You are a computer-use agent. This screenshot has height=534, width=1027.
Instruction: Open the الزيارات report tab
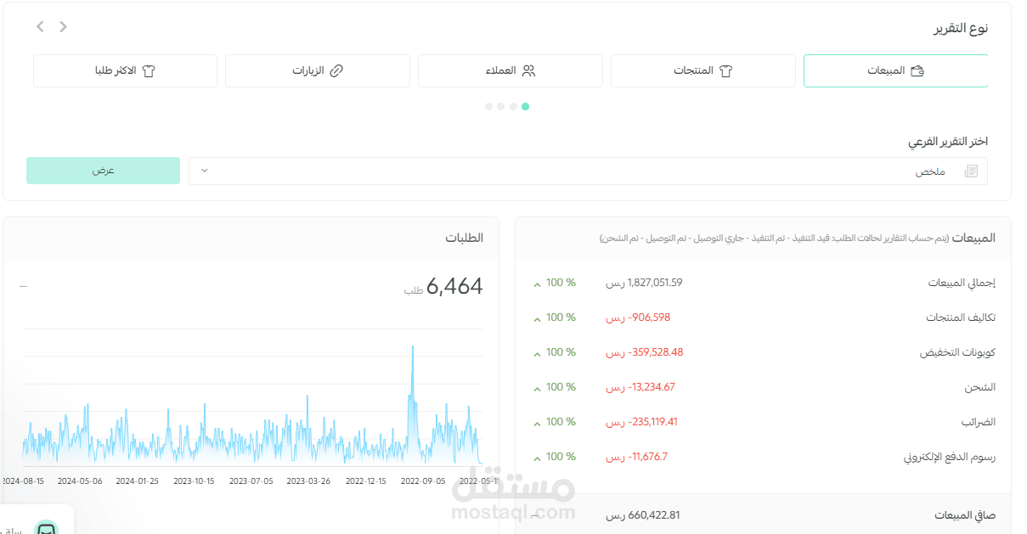pos(317,70)
